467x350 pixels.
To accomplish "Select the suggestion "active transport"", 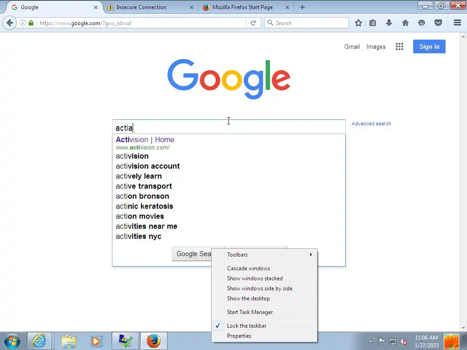I will click(229, 186).
